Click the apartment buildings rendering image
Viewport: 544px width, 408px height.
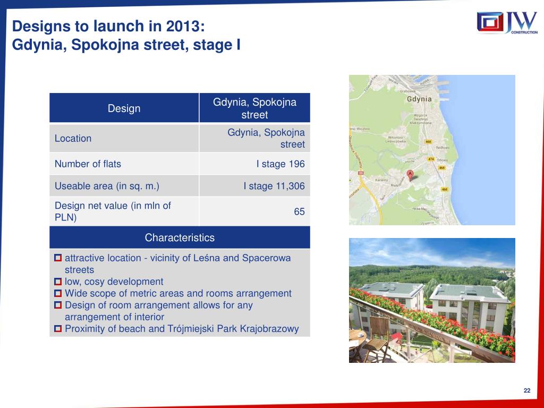pos(432,301)
